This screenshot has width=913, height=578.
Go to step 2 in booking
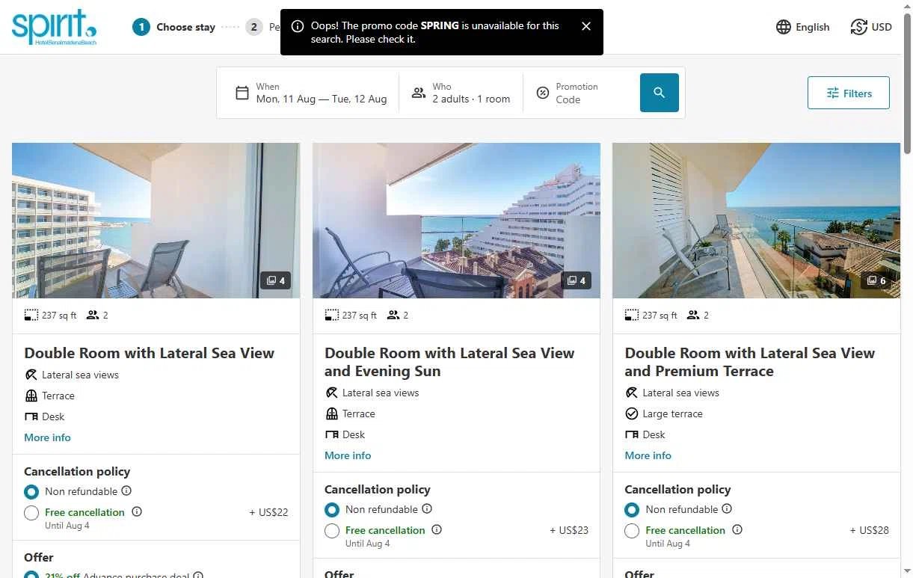(x=254, y=27)
